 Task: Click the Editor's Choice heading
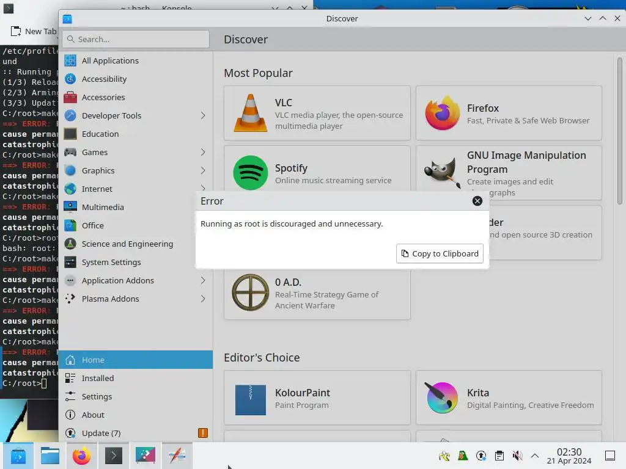(262, 357)
